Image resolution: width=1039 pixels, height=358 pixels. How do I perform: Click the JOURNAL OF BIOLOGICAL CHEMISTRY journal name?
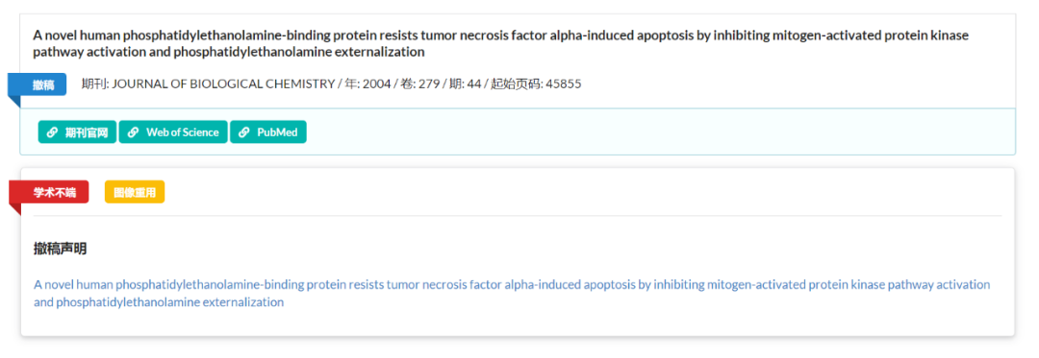224,84
